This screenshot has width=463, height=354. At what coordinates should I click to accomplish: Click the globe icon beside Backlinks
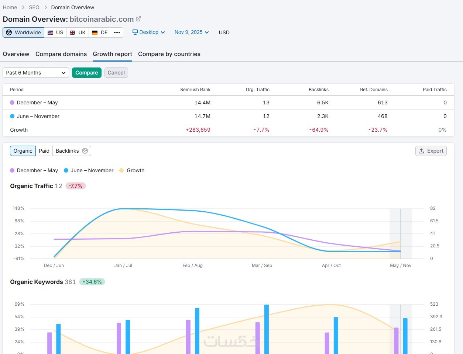click(x=85, y=151)
